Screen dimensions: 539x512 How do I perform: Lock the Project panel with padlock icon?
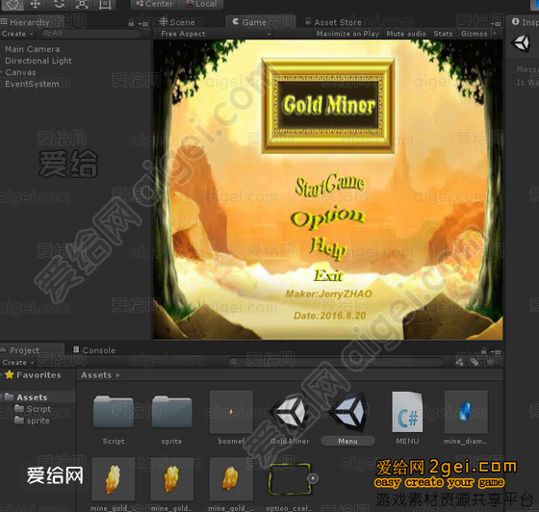coord(483,351)
